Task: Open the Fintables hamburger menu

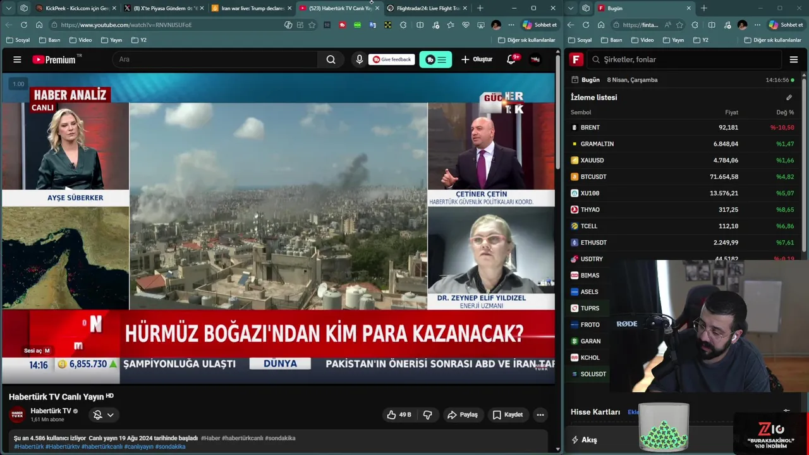Action: tap(794, 59)
